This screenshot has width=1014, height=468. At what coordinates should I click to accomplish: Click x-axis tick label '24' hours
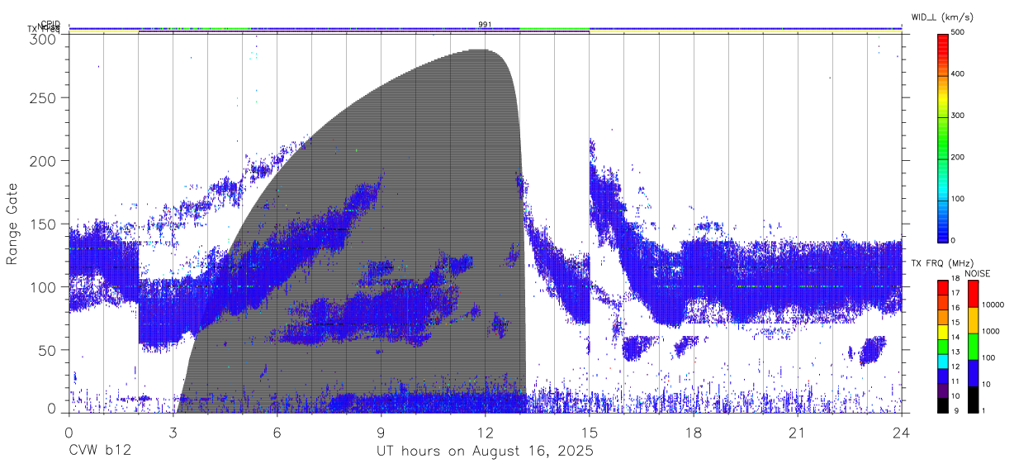(x=902, y=433)
